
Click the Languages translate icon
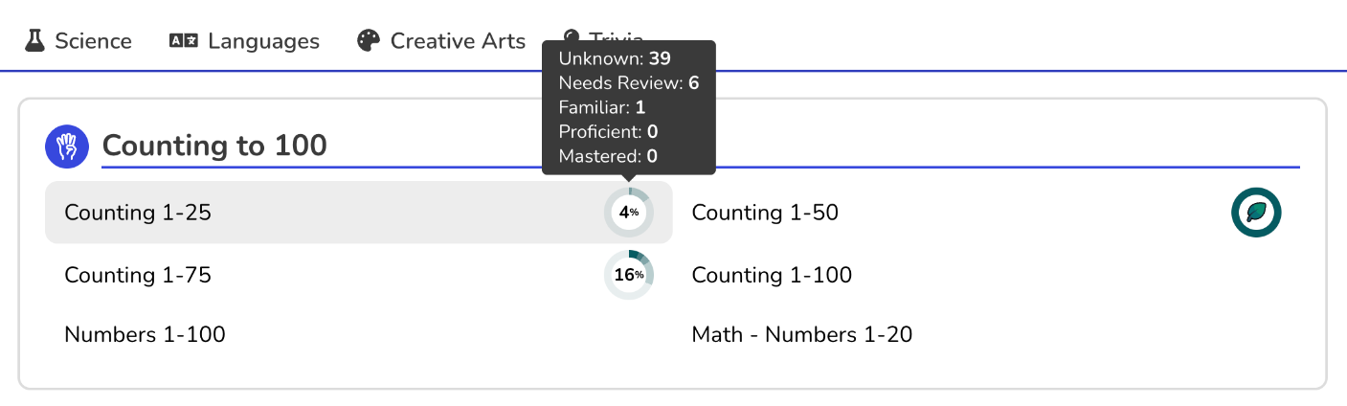pyautogui.click(x=183, y=41)
